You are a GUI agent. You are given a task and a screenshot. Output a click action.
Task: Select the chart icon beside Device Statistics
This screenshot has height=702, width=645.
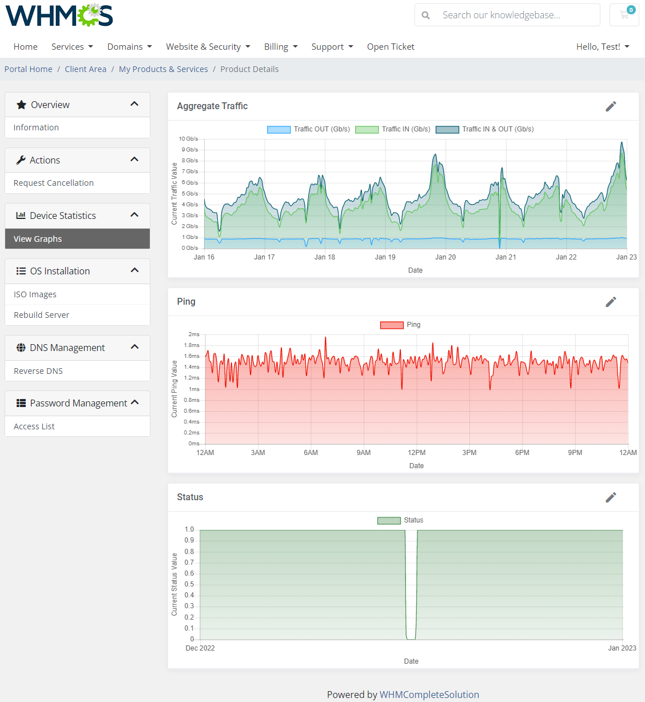click(20, 216)
